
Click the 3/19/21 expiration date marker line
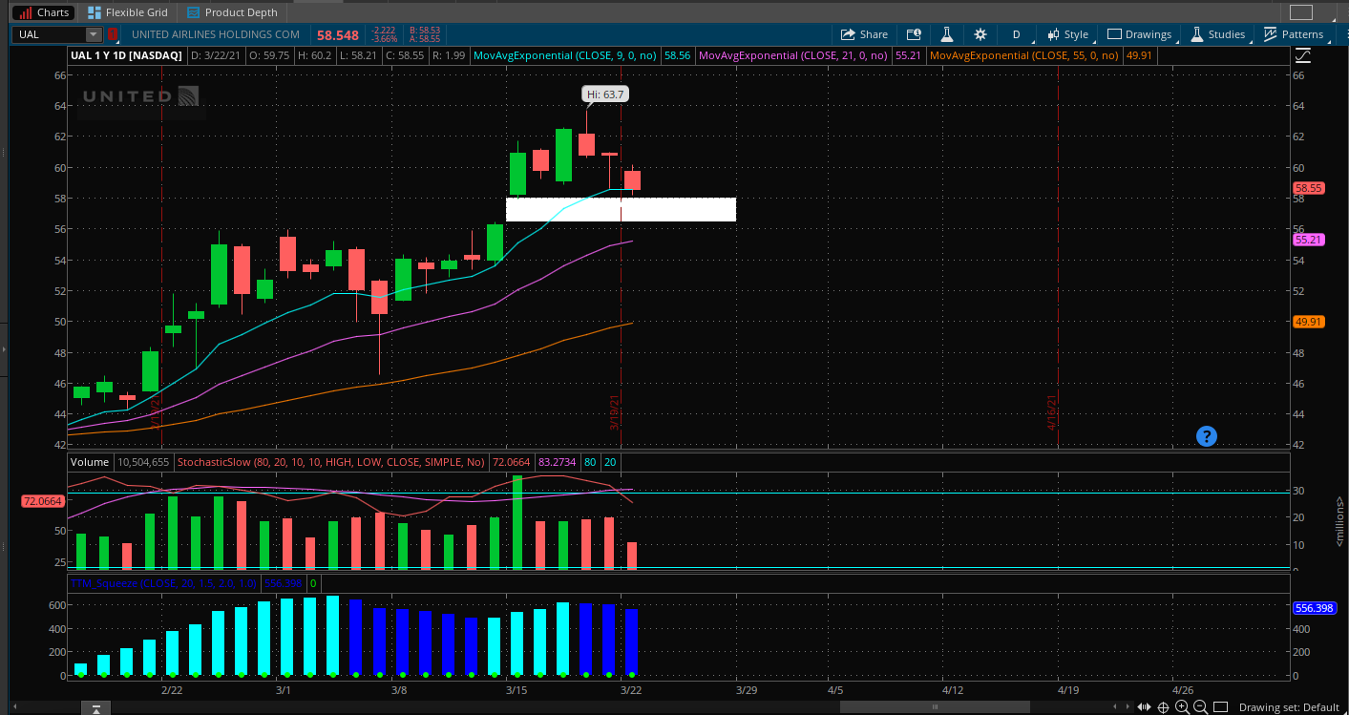coord(622,258)
